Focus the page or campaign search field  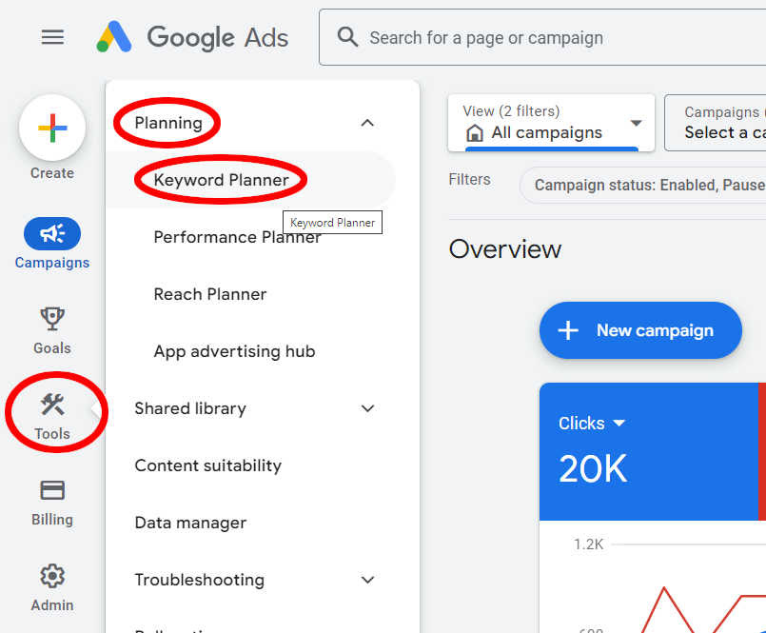tap(542, 37)
